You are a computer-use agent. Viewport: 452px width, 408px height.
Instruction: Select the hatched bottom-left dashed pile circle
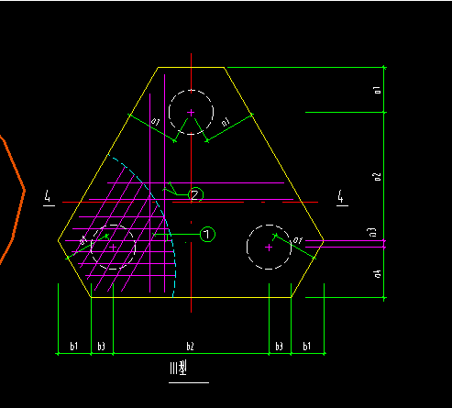point(114,247)
